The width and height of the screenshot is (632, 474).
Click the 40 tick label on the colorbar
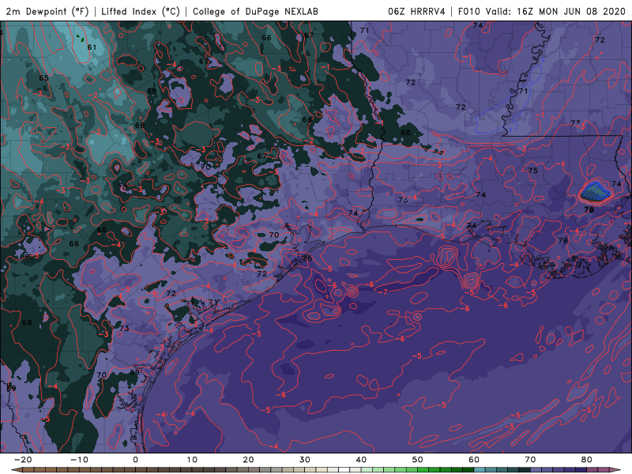coord(361,460)
